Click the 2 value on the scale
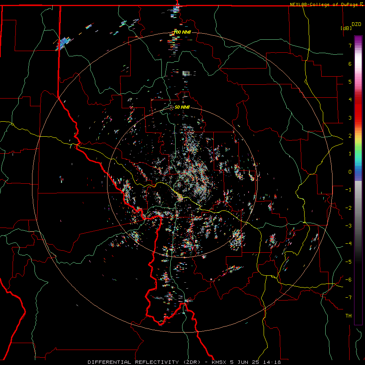The image size is (365, 365). (350, 136)
